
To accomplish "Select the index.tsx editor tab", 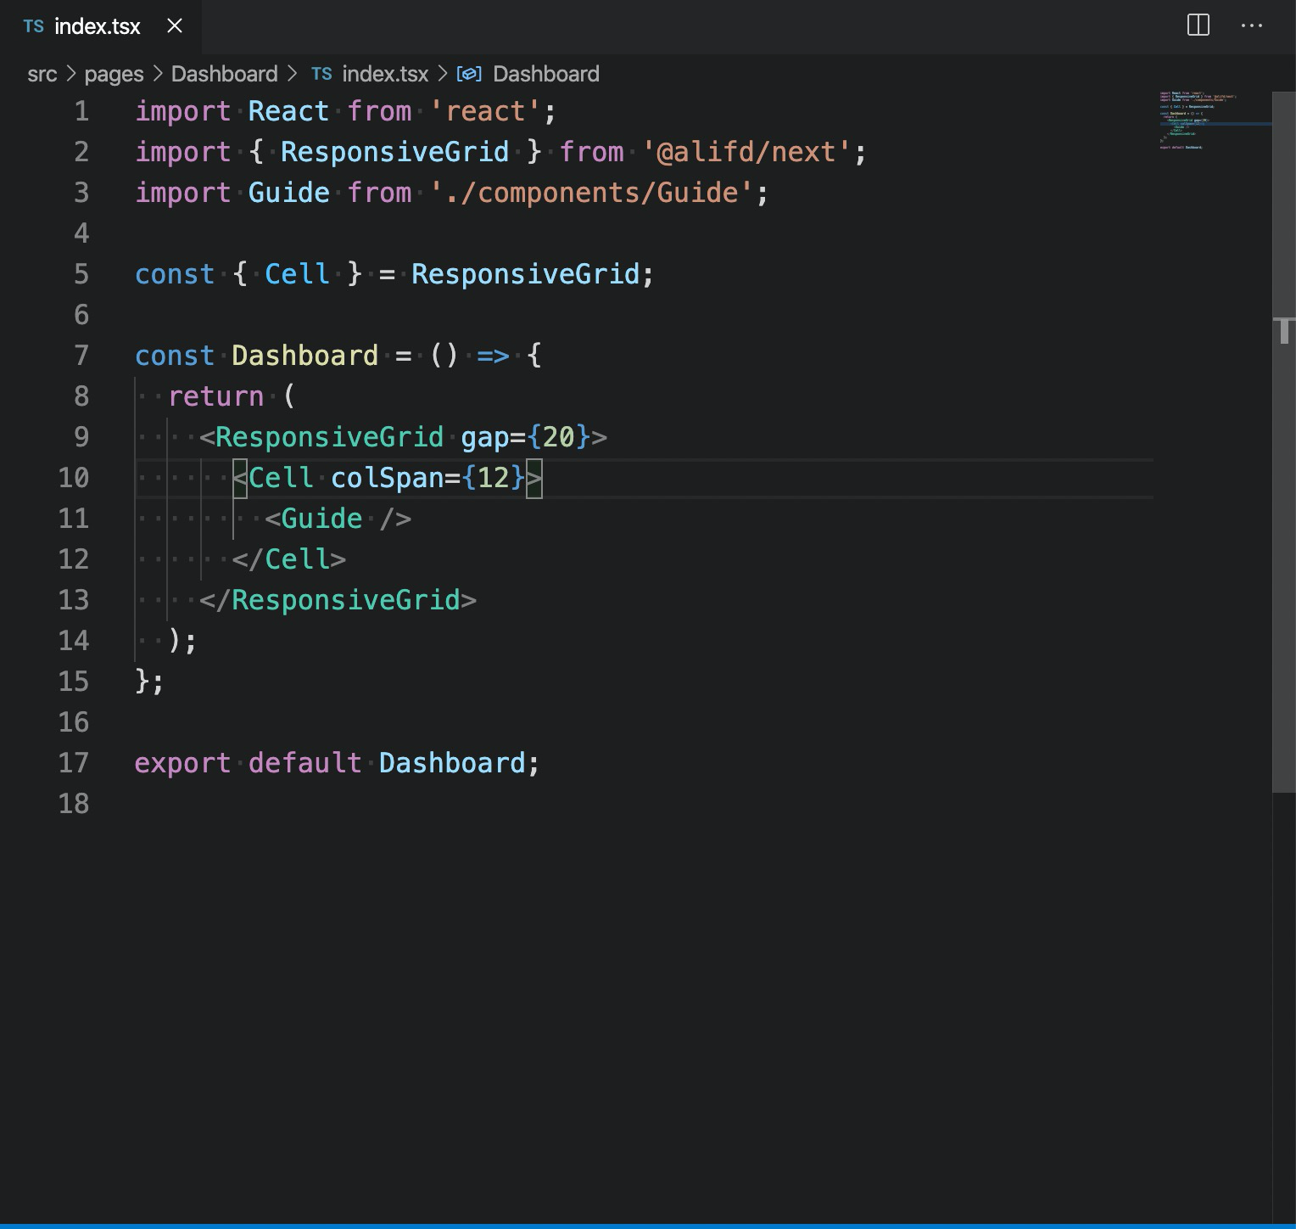I will point(97,26).
